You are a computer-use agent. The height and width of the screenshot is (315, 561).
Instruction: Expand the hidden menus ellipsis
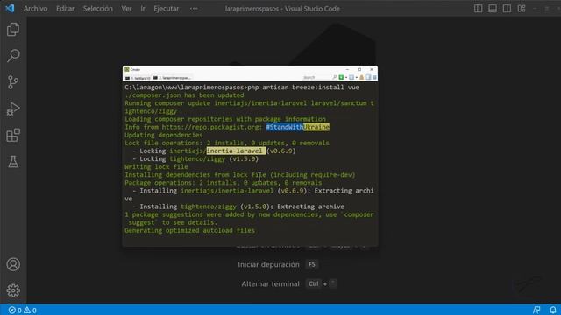pyautogui.click(x=194, y=9)
